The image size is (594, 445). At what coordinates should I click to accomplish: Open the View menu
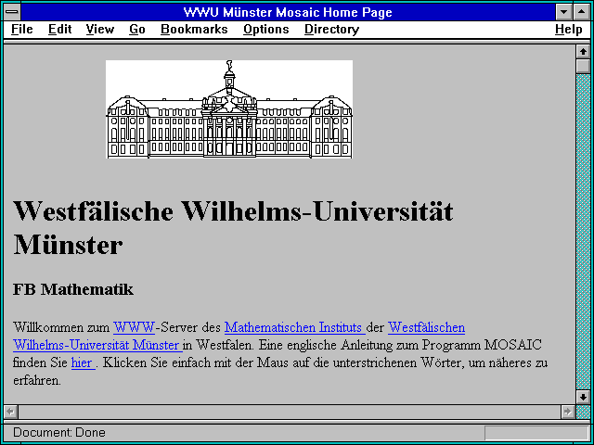[100, 30]
